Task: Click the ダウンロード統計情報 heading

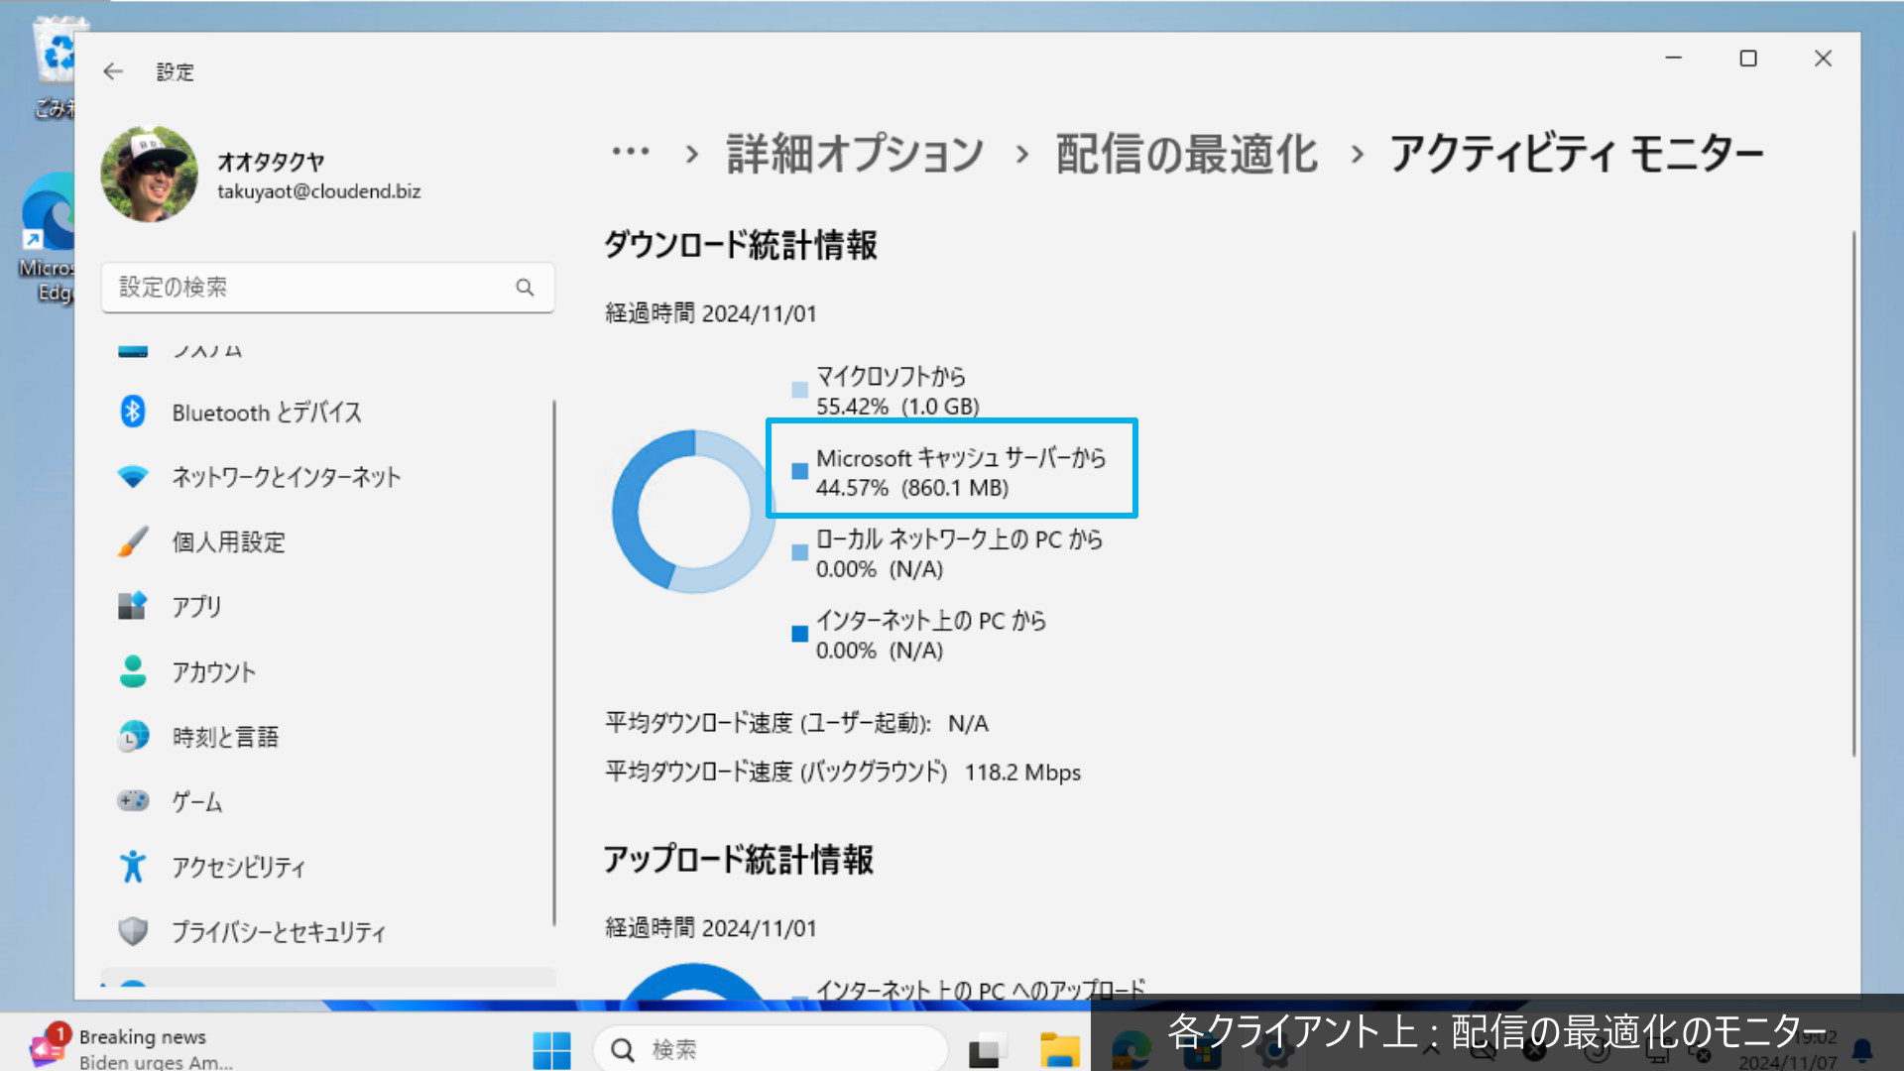Action: [x=741, y=245]
